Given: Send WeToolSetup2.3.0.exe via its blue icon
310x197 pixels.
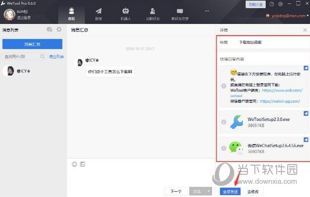Looking at the screenshot, I should click(x=306, y=113).
